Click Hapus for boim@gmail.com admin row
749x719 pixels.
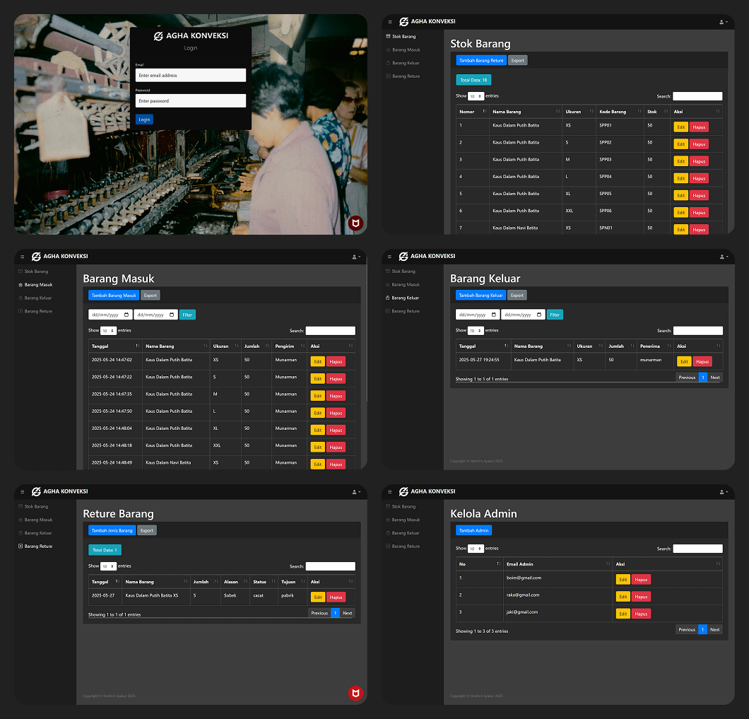pyautogui.click(x=641, y=580)
